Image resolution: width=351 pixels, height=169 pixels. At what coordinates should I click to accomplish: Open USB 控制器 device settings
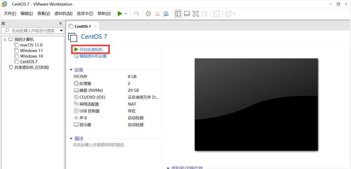(x=89, y=111)
